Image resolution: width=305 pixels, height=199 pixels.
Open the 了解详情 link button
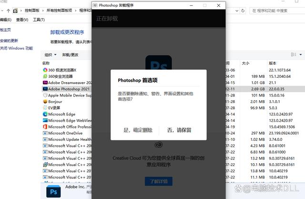(x=159, y=181)
